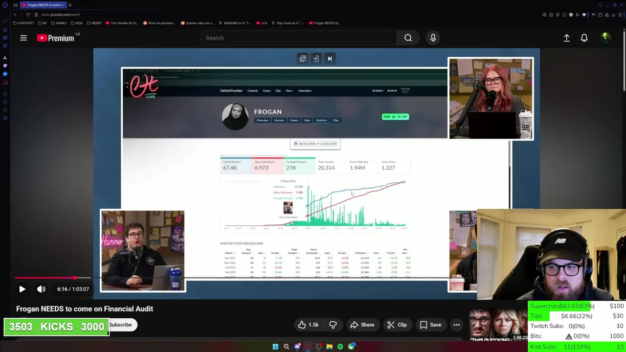Open the MIZKIF bookmarks folder

click(x=94, y=23)
